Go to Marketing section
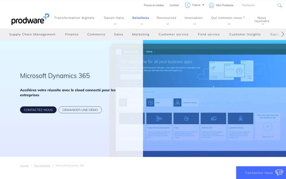This screenshot has height=179, width=286. click(x=141, y=34)
